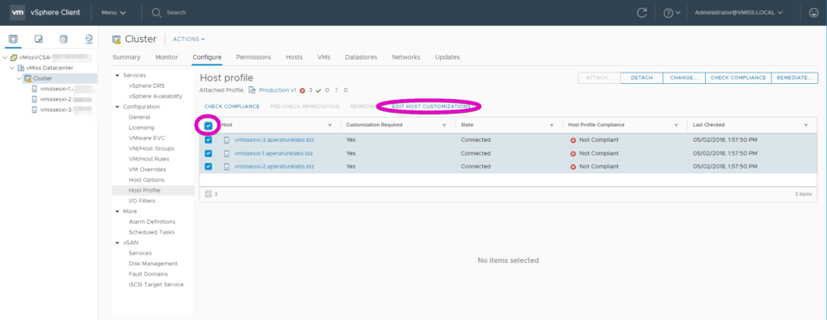Switch to the Summary tab
Image resolution: width=827 pixels, height=320 pixels.
[127, 57]
